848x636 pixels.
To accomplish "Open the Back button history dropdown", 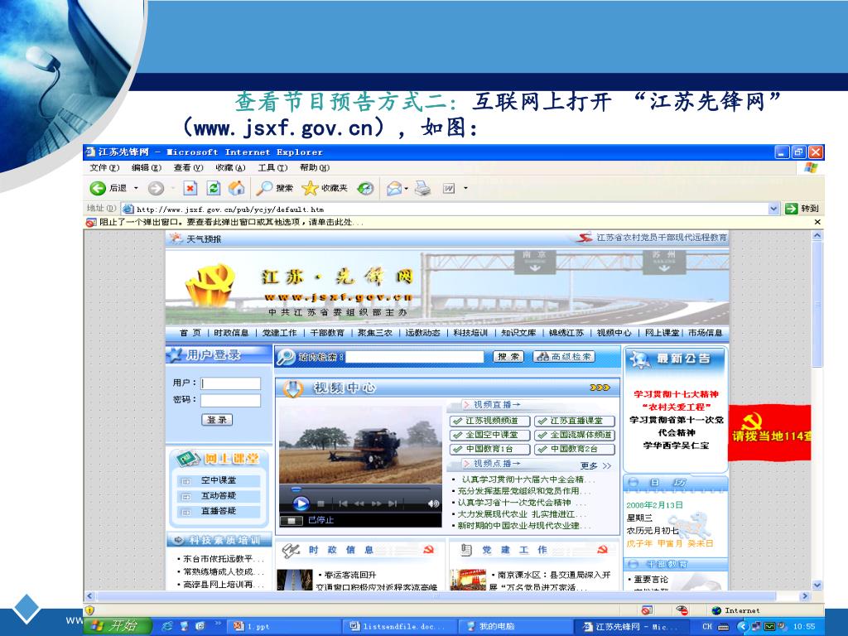I will [x=136, y=188].
